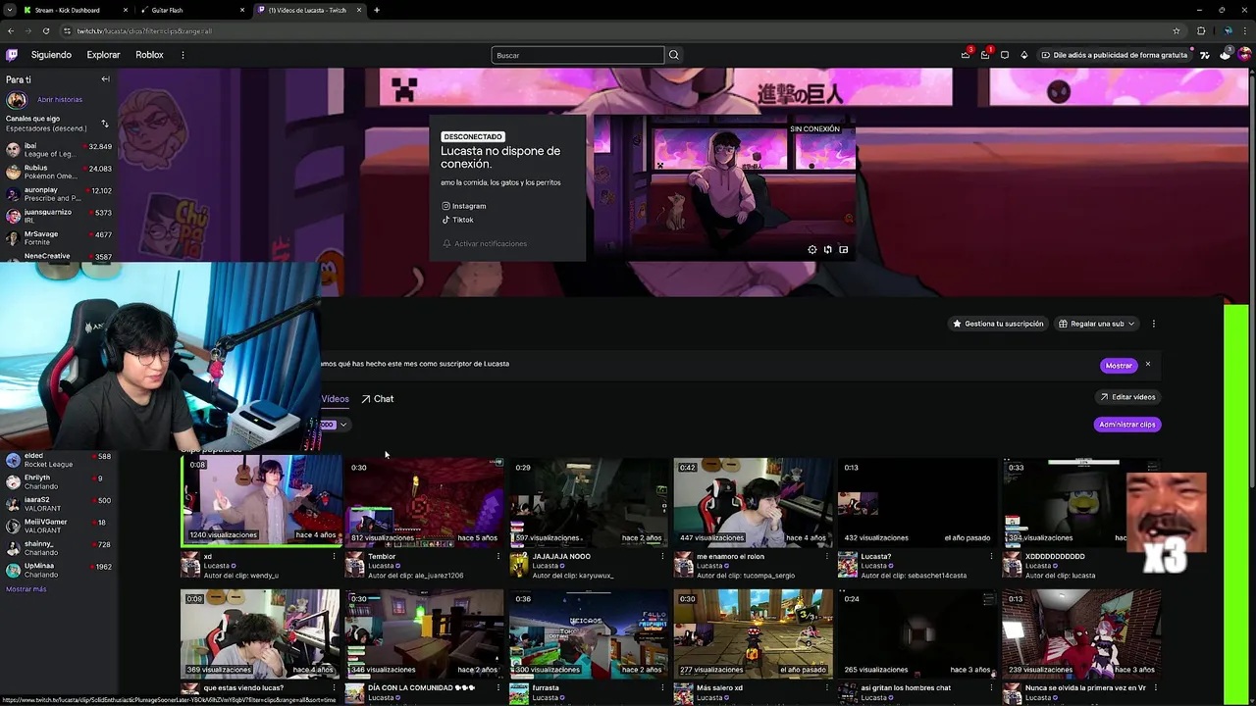Click the search magnifier button

point(674,55)
